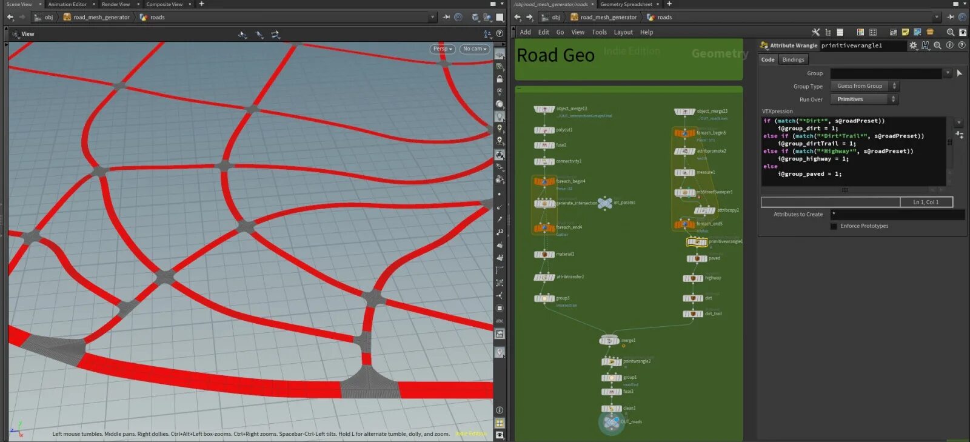Toggle the viewport pane pin icon
Image resolution: width=970 pixels, height=442 pixels.
pyautogui.click(x=447, y=17)
